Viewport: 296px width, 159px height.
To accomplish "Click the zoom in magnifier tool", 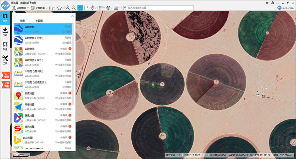I will coord(68,7).
